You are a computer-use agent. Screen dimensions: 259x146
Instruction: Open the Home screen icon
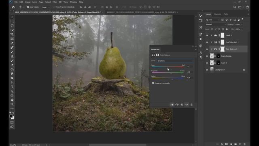(x=13, y=7)
